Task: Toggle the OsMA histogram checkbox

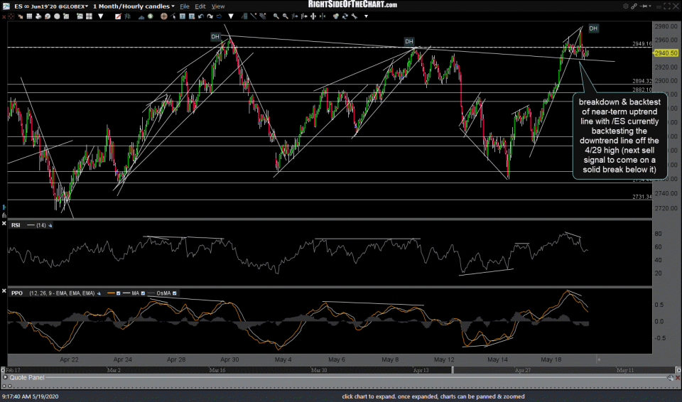Action: [x=175, y=293]
